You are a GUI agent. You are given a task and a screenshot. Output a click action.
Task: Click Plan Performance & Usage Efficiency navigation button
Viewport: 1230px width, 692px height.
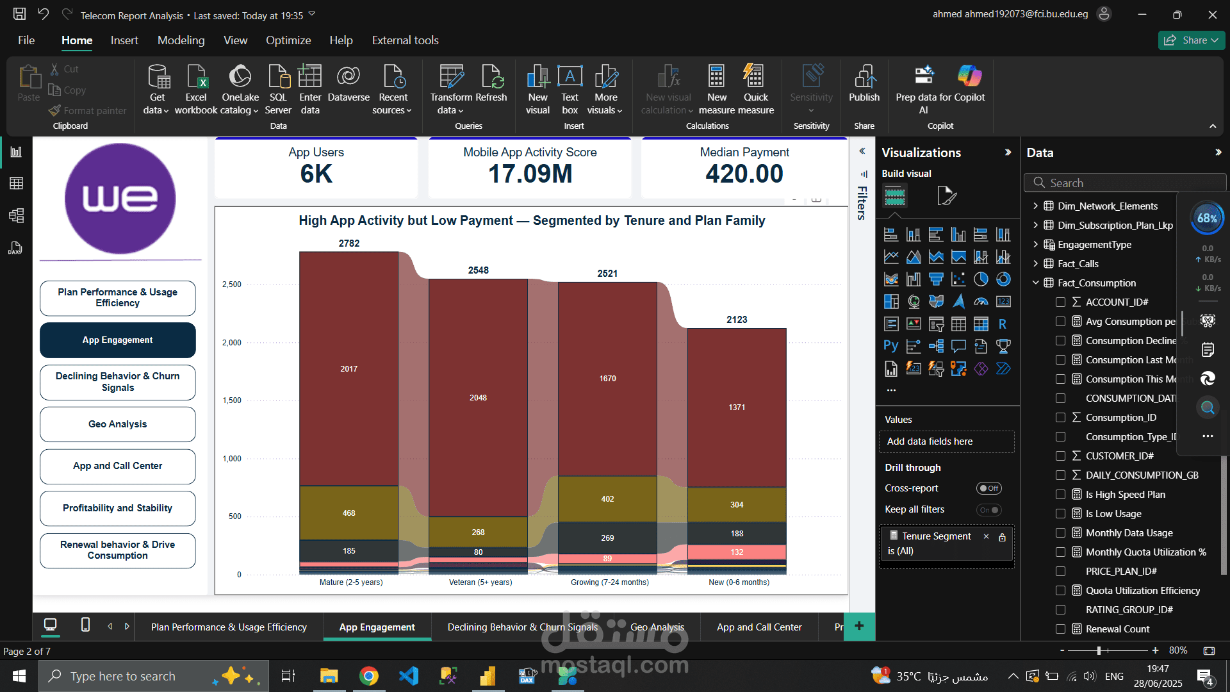click(x=118, y=298)
